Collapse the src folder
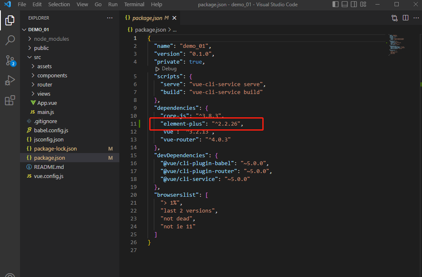422x277 pixels. (x=37, y=57)
